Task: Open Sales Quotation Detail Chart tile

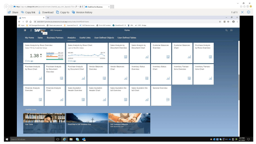Action: [140, 96]
